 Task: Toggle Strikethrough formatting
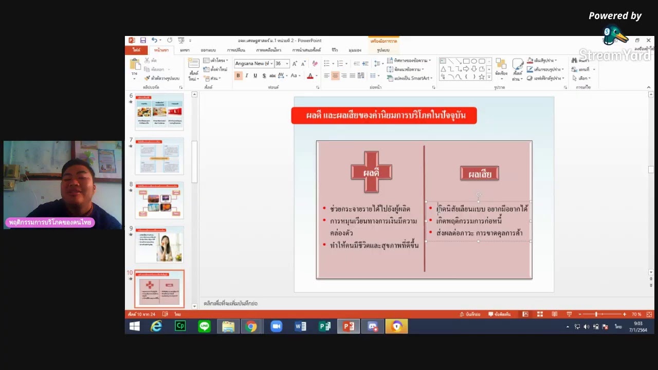[272, 76]
